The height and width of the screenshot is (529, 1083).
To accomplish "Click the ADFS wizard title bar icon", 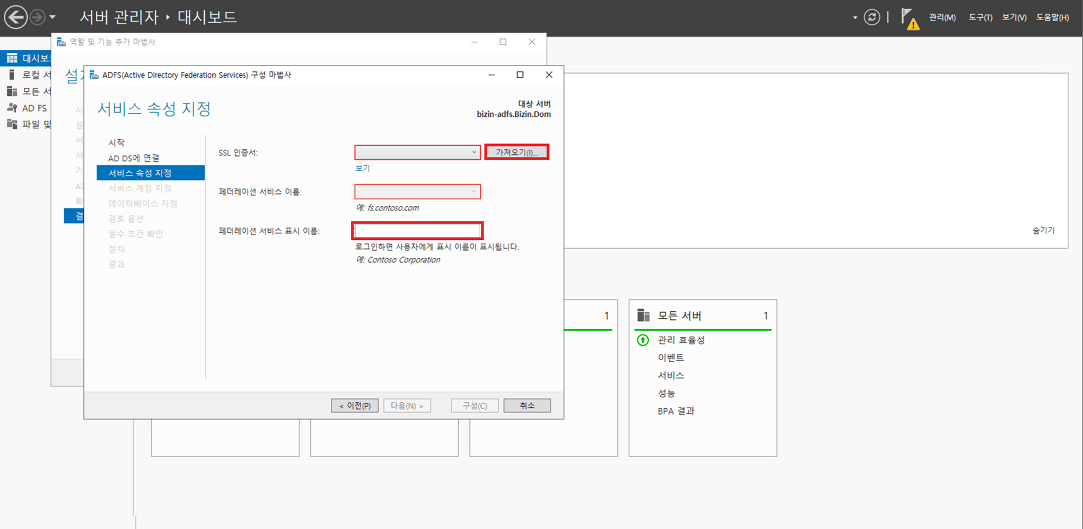I will click(x=94, y=75).
